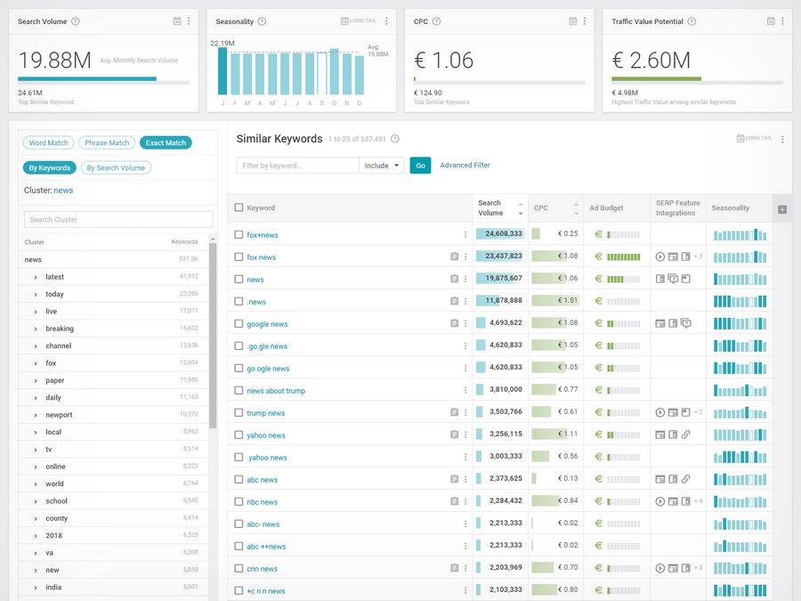Open clipboard icon for google news row
The image size is (801, 601).
pyautogui.click(x=454, y=323)
